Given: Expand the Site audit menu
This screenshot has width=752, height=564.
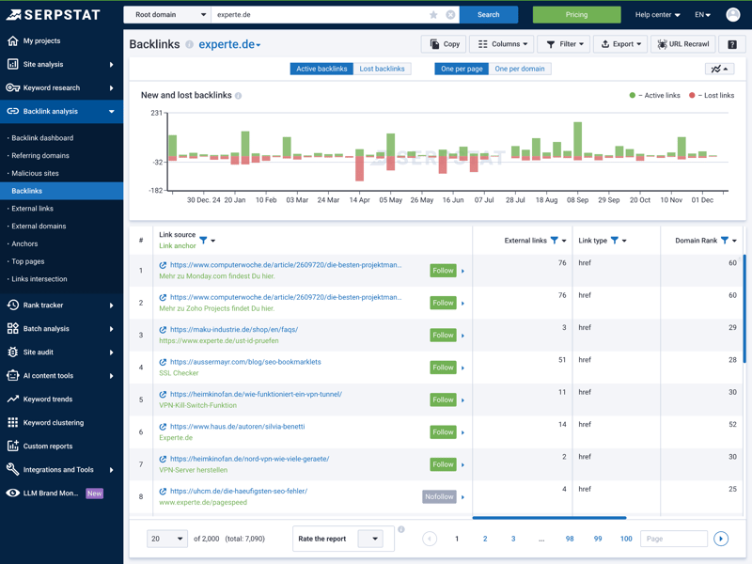Looking at the screenshot, I should click(x=61, y=352).
